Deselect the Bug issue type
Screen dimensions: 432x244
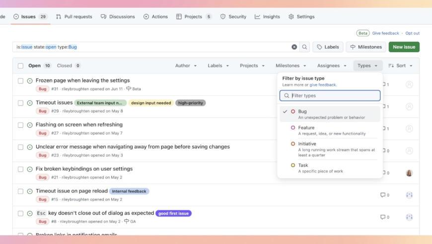tap(330, 114)
